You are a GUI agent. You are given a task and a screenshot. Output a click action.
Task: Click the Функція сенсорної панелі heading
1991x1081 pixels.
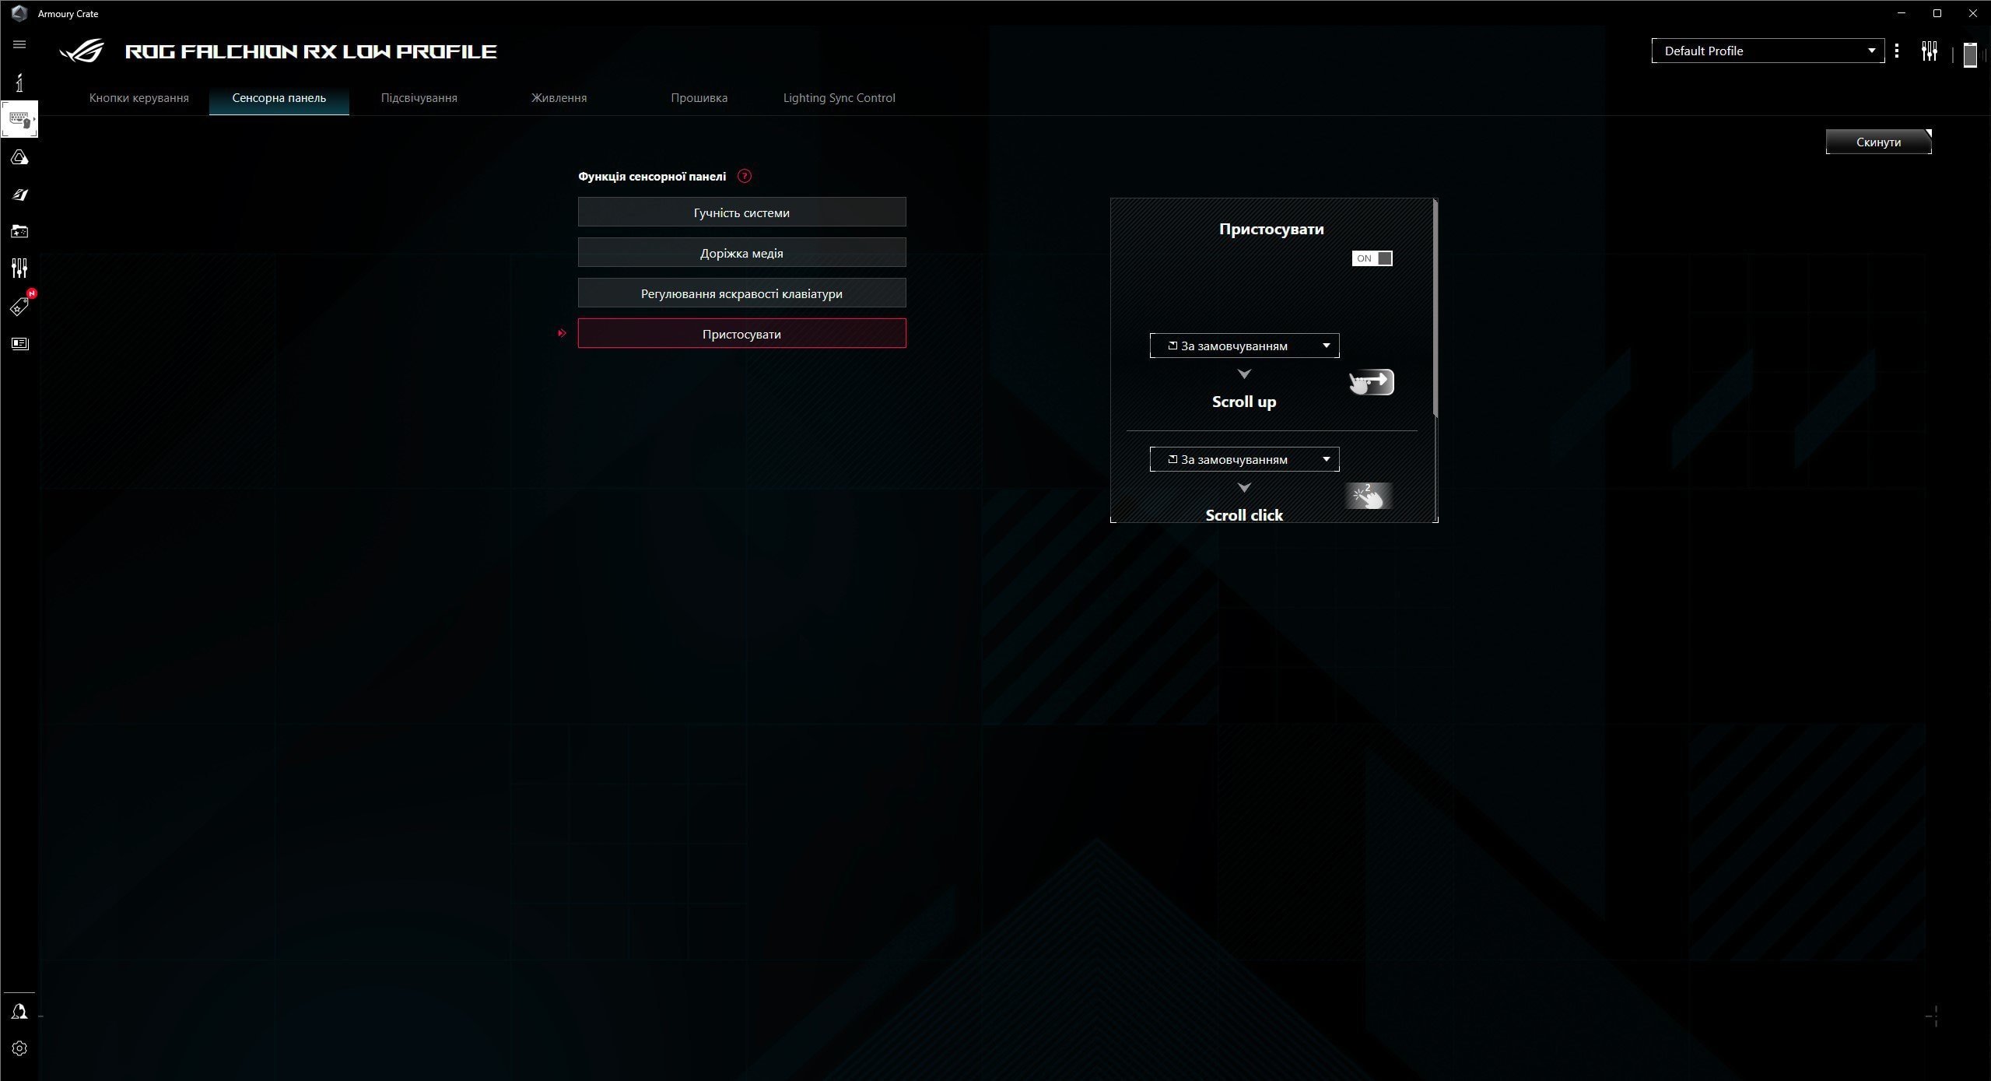pyautogui.click(x=652, y=177)
